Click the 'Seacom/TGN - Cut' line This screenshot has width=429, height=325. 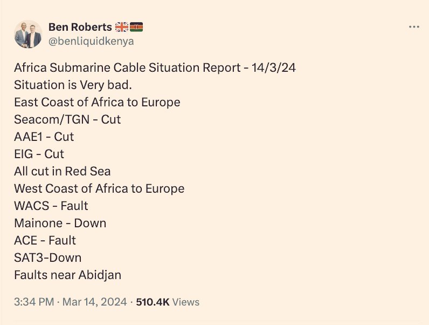[x=67, y=119]
